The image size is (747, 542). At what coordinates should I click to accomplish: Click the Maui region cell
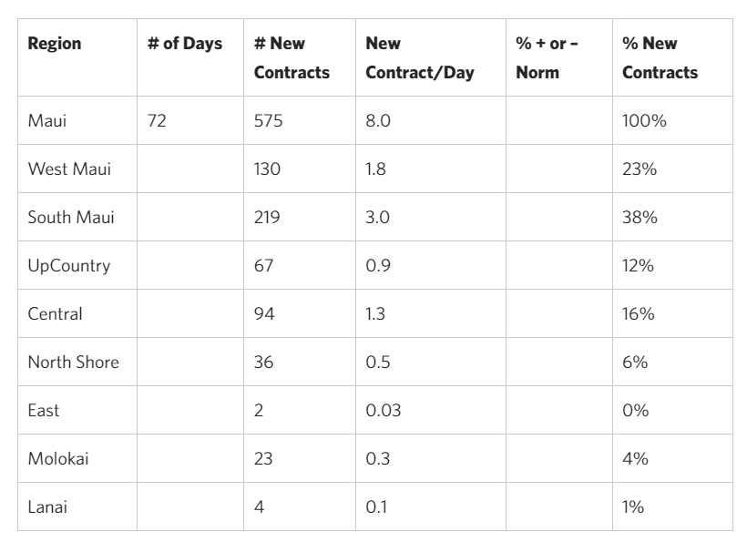[x=47, y=120]
